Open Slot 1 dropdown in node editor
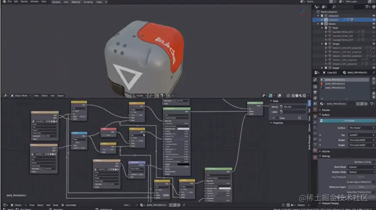Screen dimensions: 376x210 click(x=131, y=205)
